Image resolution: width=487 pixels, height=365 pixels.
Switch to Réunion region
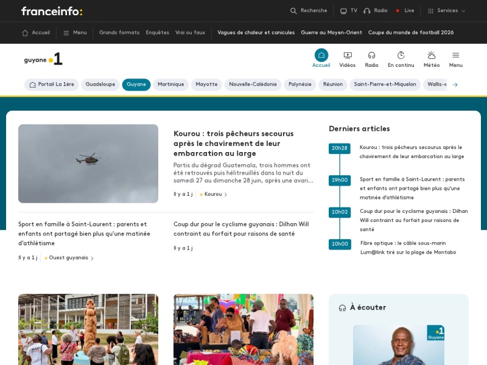333,85
